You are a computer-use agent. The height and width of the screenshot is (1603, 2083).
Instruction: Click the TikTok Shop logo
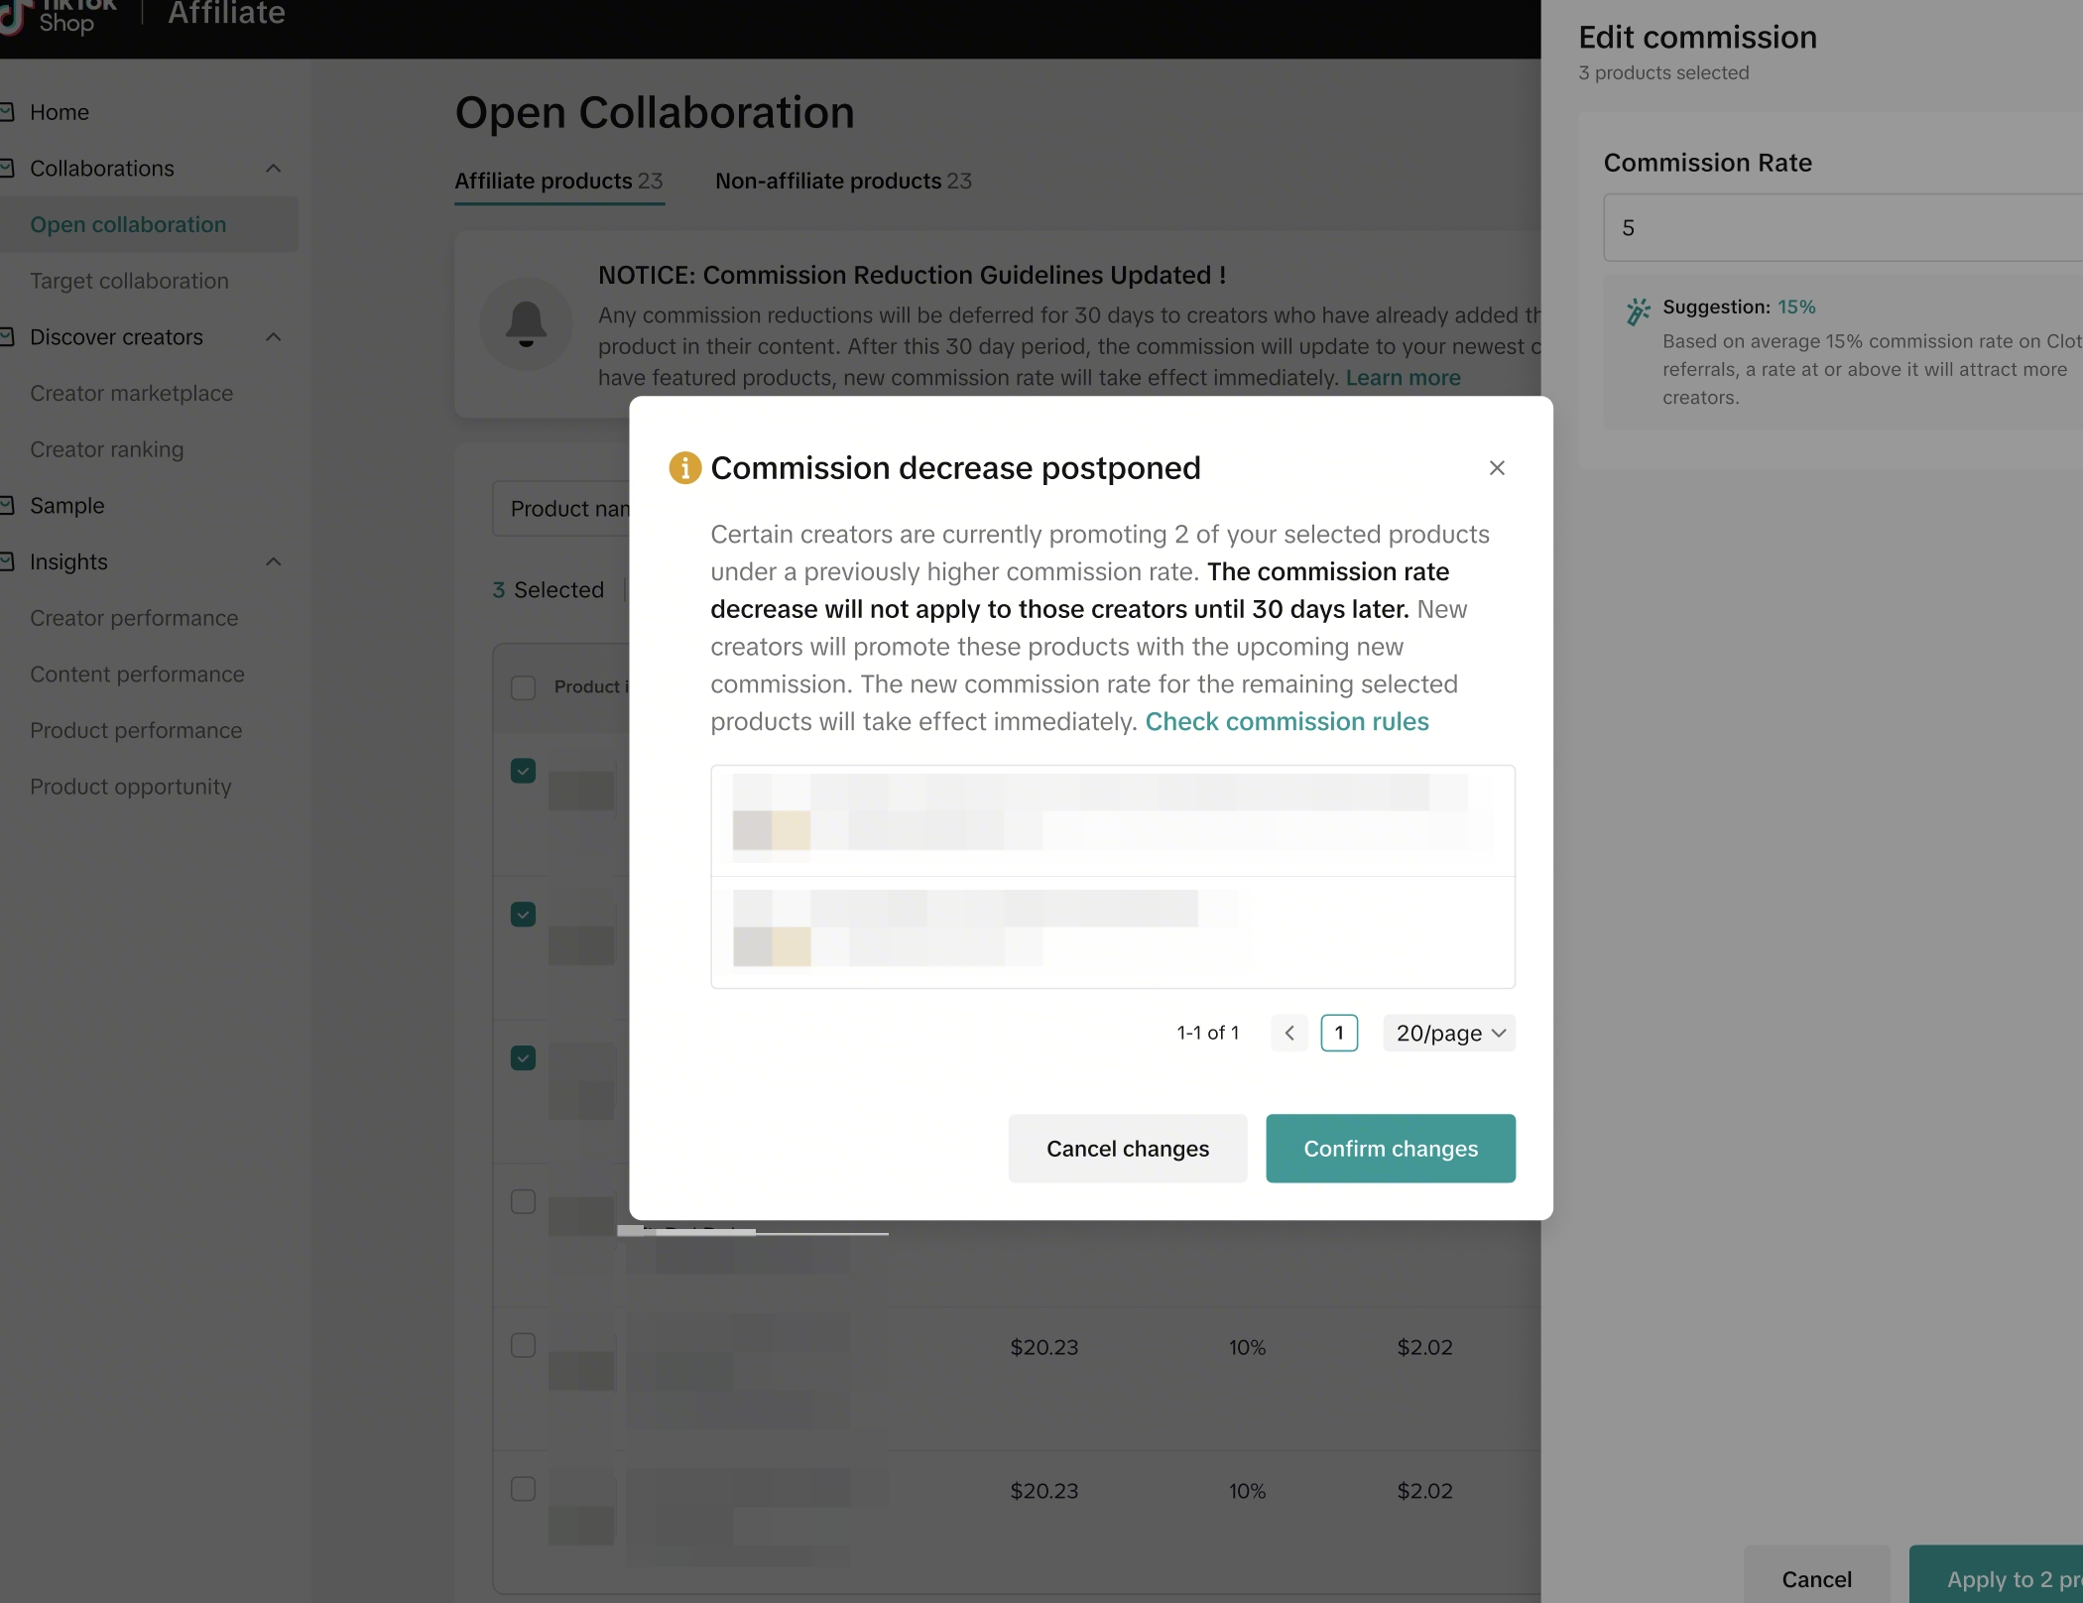coord(60,16)
